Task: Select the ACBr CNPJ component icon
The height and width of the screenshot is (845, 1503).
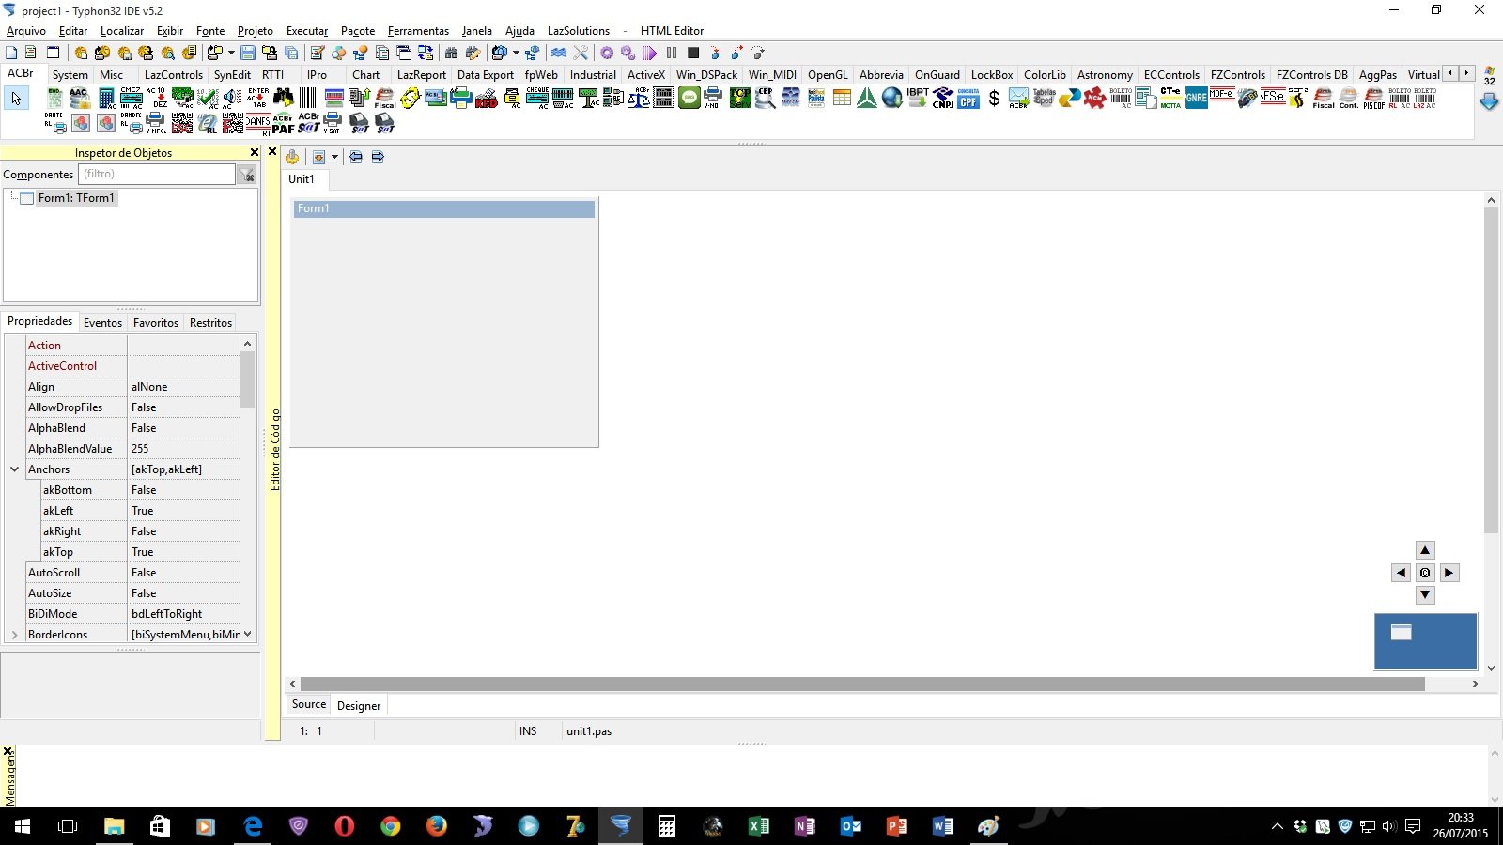Action: tap(943, 98)
